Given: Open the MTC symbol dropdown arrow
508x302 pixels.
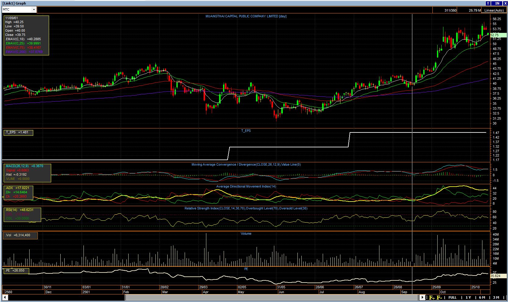Looking at the screenshot, I should click(x=34, y=10).
